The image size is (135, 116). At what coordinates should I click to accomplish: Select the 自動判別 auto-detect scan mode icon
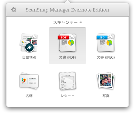[29, 43]
